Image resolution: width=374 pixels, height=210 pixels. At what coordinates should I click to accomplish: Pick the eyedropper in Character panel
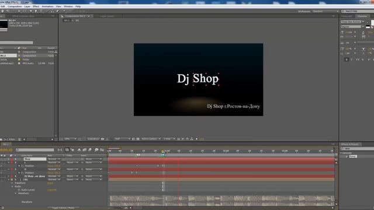pos(368,22)
